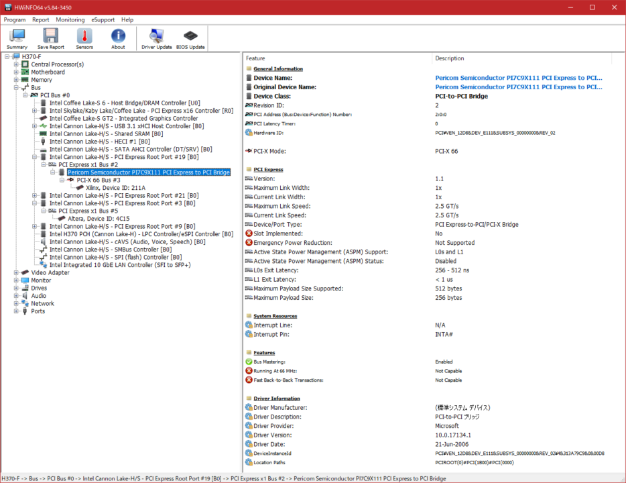Click the PCI Express section heading
The image size is (626, 483).
[268, 170]
